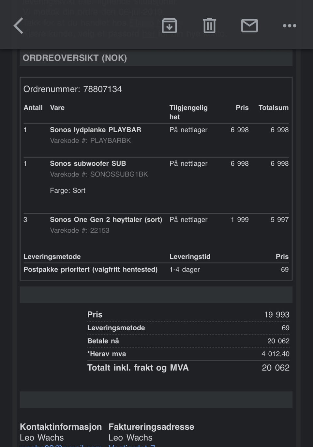Tap the Betale nå amount row

point(188,341)
